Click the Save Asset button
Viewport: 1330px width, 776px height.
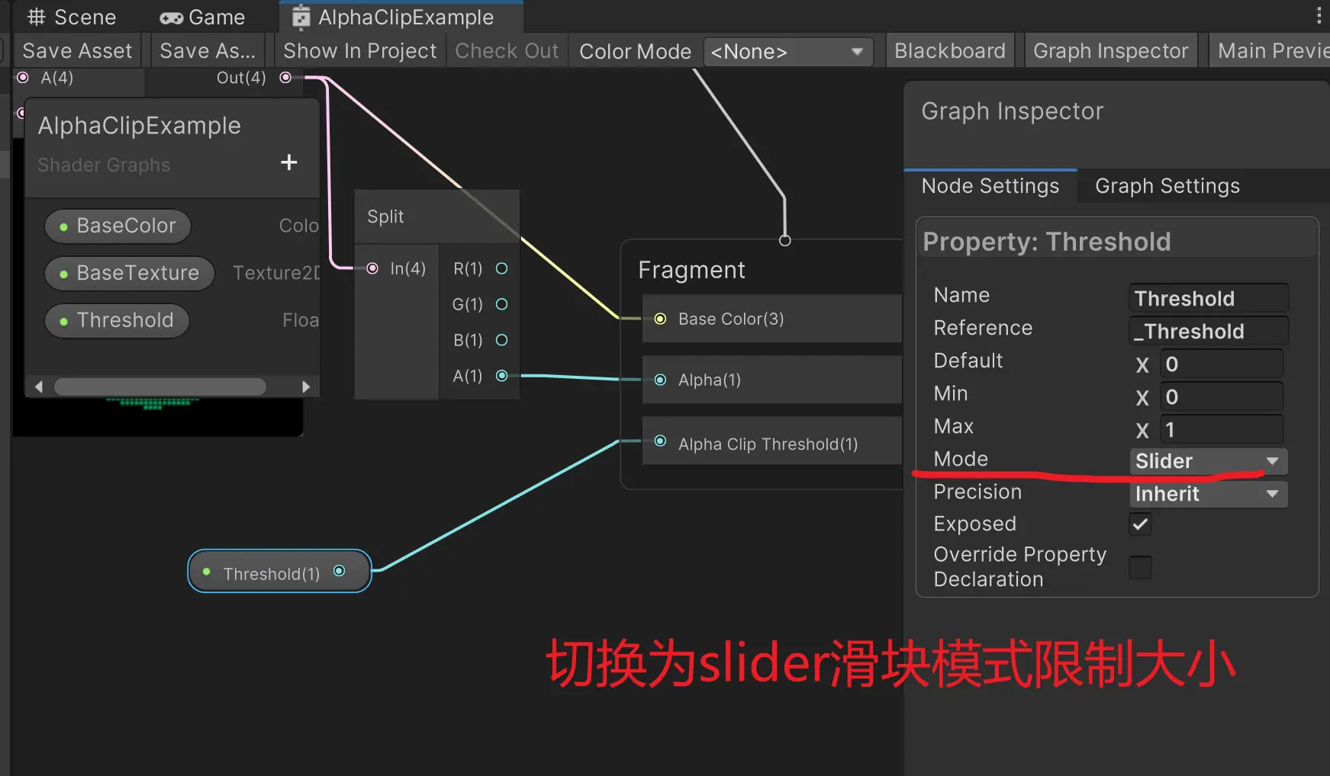(x=77, y=51)
